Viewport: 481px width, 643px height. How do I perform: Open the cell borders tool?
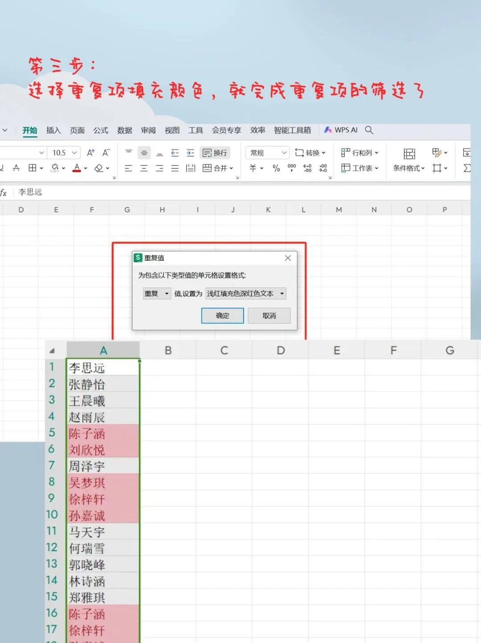pos(33,168)
